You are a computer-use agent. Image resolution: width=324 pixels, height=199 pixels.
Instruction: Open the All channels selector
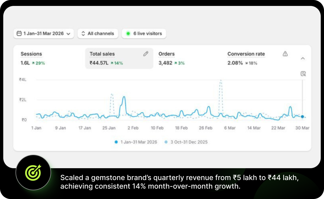(x=98, y=33)
